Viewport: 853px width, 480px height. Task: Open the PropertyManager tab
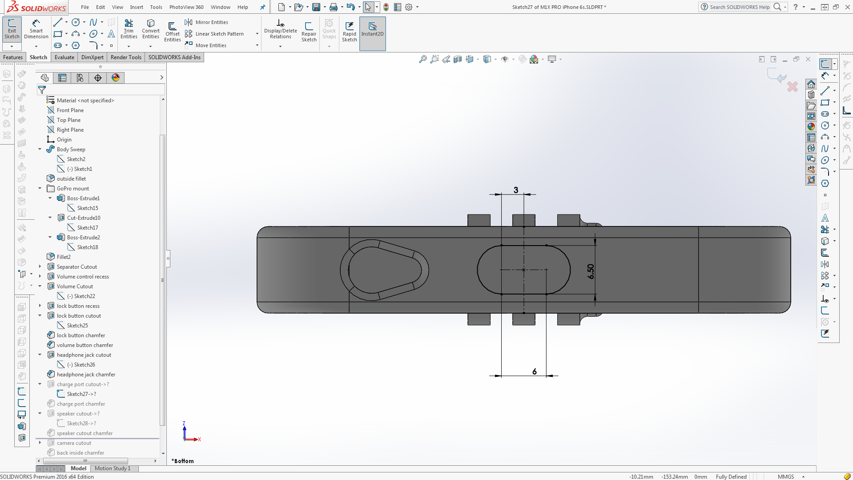(x=62, y=78)
